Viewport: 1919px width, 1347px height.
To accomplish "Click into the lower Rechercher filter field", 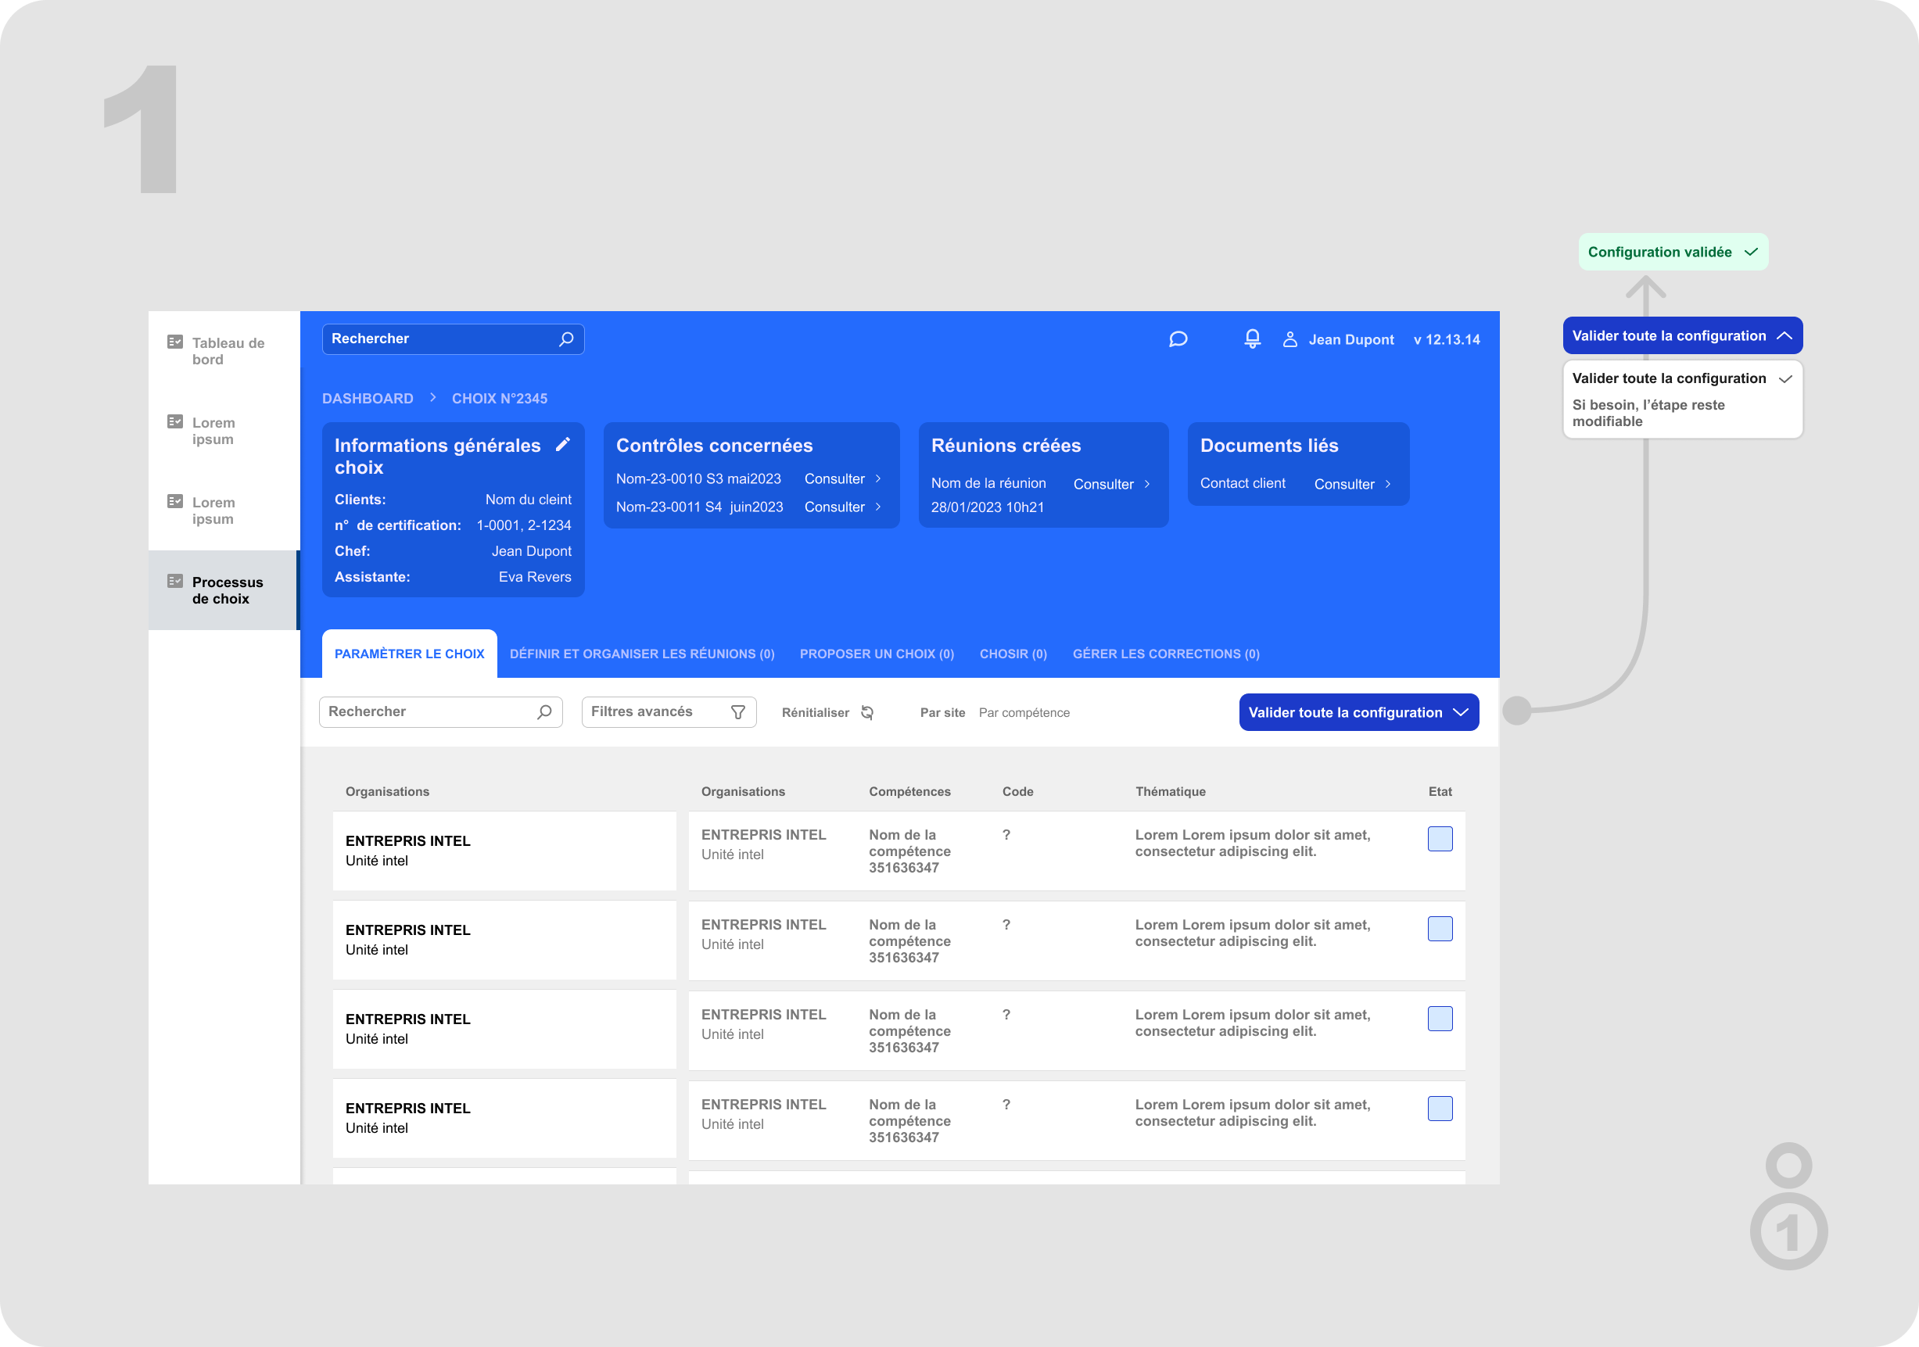I will point(440,712).
